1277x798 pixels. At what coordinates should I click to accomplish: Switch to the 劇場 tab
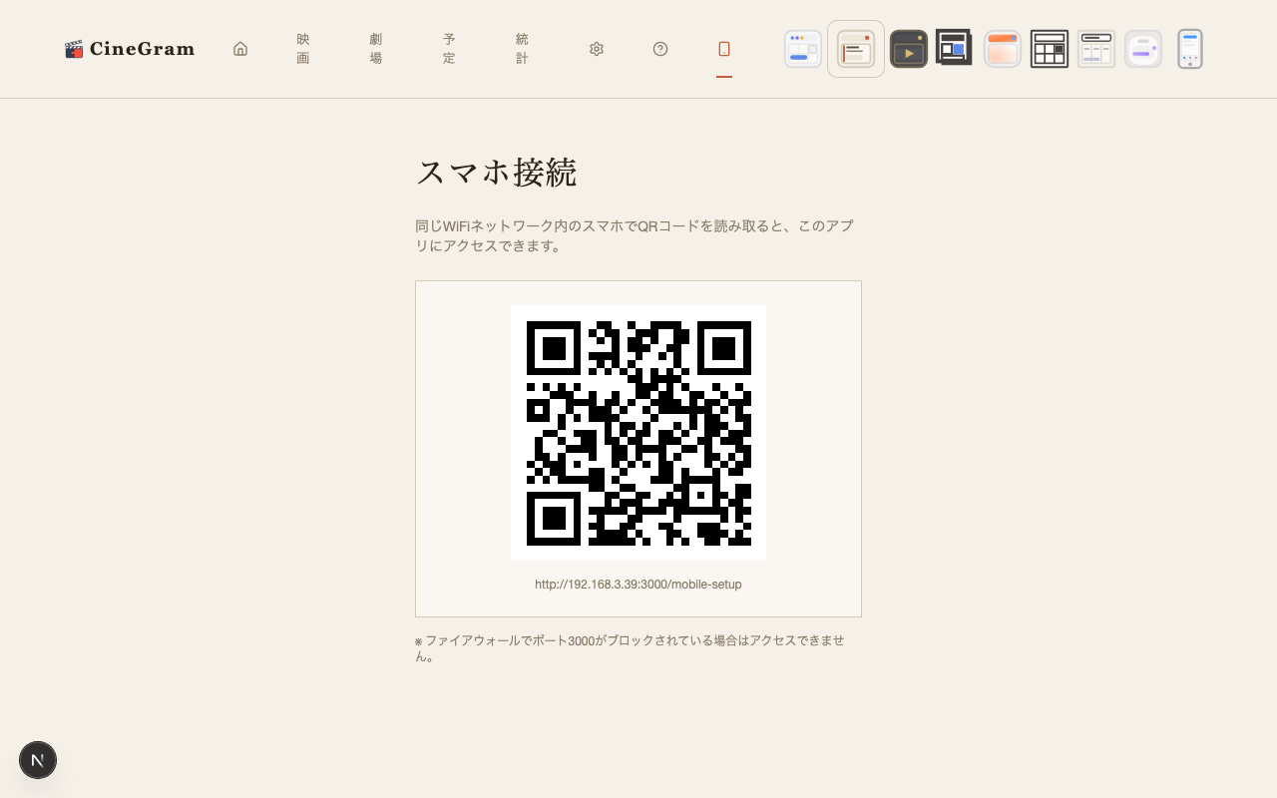(375, 48)
